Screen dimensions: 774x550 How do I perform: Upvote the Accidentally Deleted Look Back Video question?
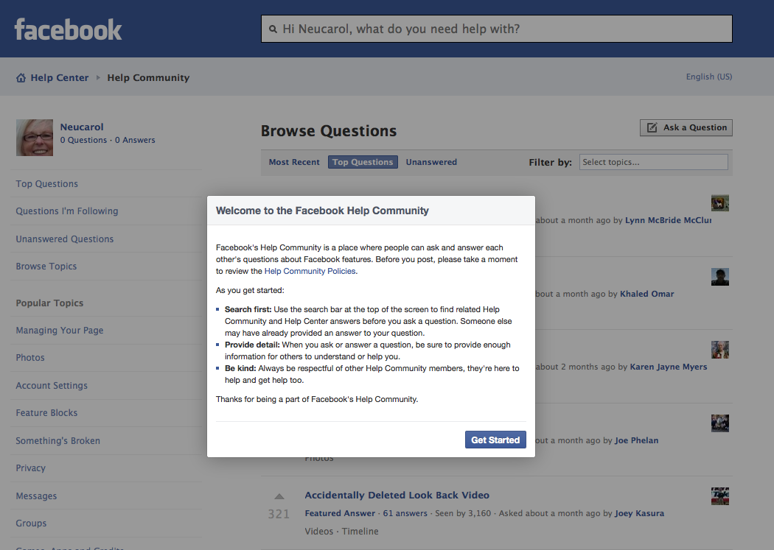[x=279, y=496]
